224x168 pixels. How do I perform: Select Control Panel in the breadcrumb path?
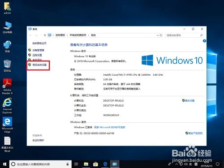point(60,35)
